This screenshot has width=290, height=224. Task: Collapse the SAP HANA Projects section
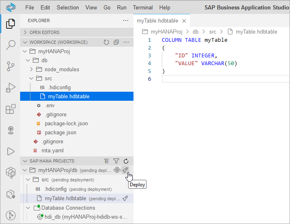[25, 161]
